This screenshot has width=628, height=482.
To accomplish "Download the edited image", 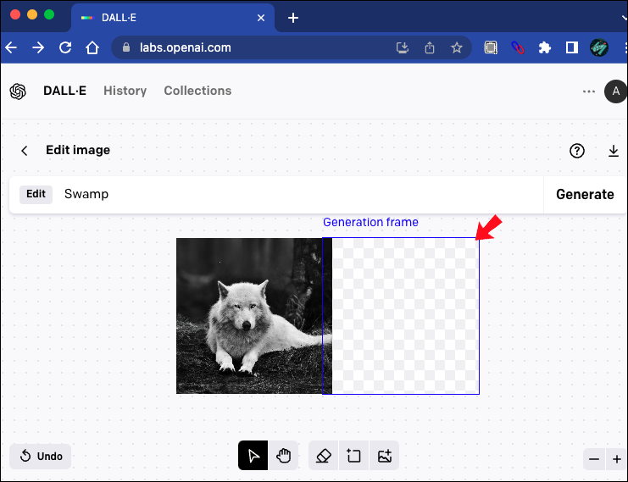I will coord(614,151).
